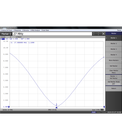Screen dimensions: 122x140
Task: Click the Tr1 trace label
Action: (x=3, y=39)
